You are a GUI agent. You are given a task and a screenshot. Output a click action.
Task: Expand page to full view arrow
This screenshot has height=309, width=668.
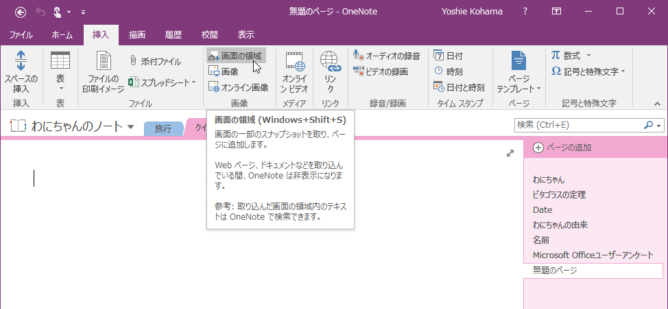tap(510, 153)
